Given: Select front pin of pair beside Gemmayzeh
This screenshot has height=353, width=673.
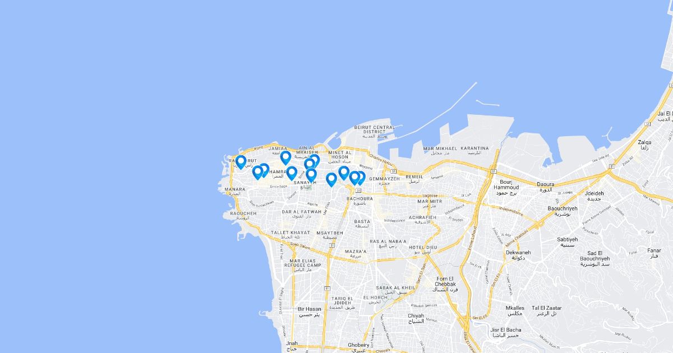Looking at the screenshot, I should (x=354, y=178).
